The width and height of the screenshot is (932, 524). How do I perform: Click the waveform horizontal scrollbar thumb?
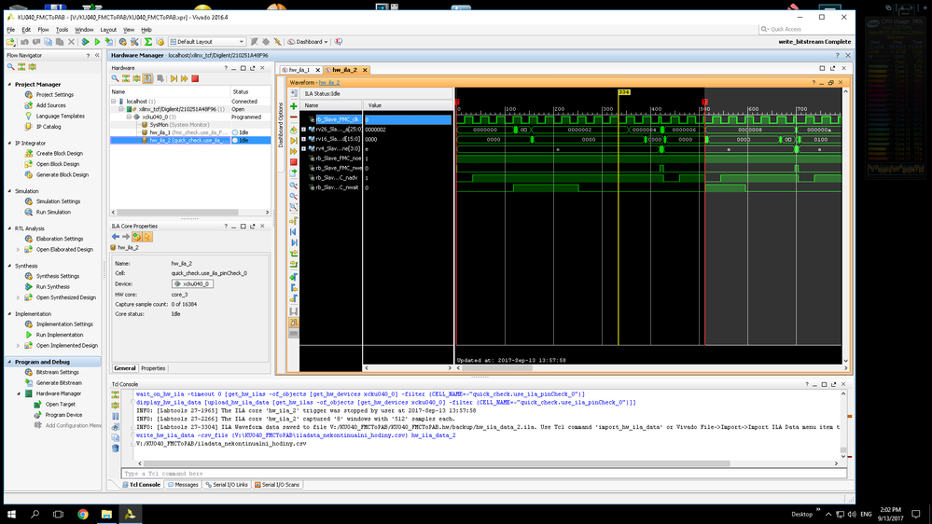pos(497,368)
